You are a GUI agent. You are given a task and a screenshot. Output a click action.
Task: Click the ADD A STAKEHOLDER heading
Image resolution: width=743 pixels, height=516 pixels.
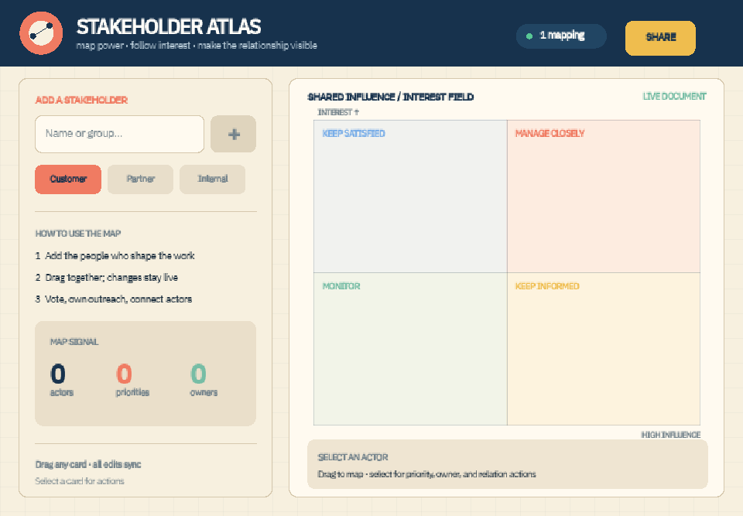(81, 100)
